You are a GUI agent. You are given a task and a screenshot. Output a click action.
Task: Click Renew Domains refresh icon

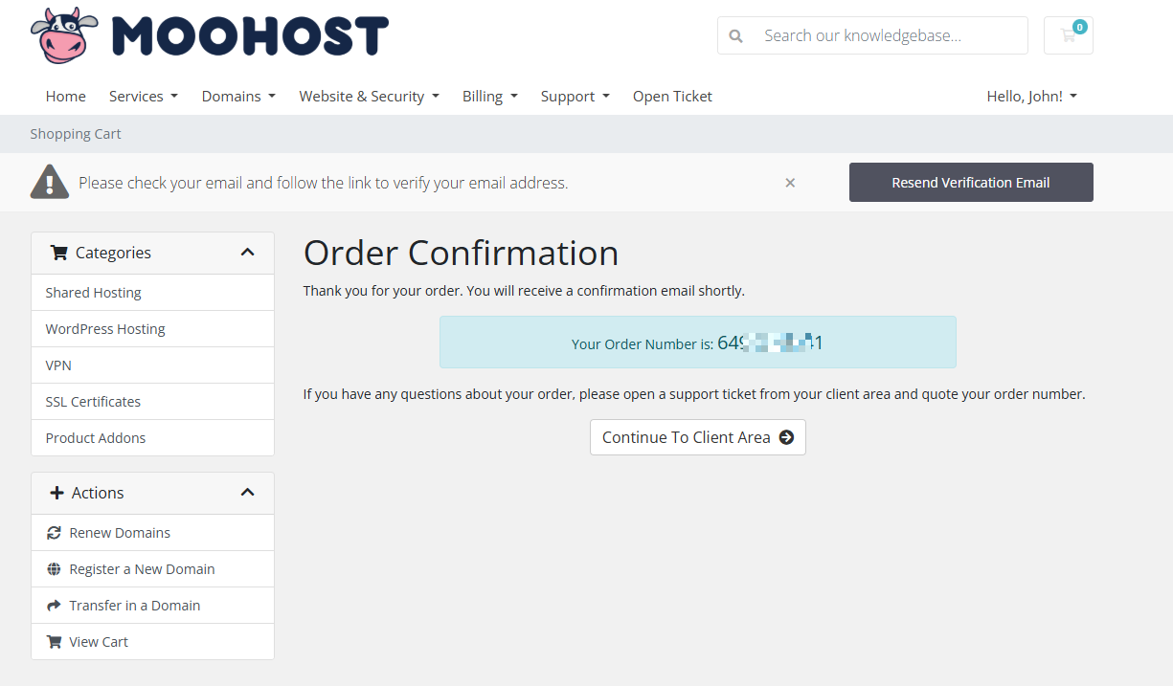click(x=54, y=533)
